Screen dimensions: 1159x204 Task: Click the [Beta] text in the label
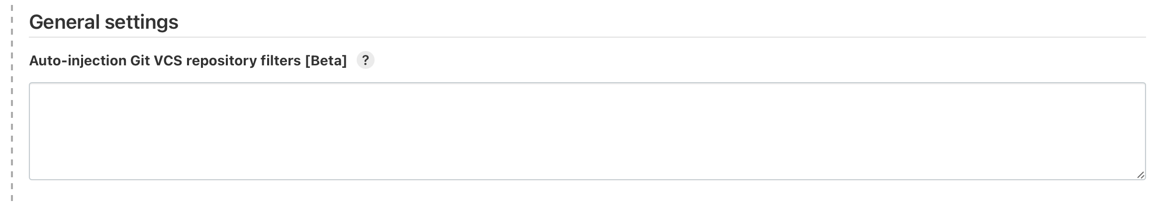coord(326,60)
